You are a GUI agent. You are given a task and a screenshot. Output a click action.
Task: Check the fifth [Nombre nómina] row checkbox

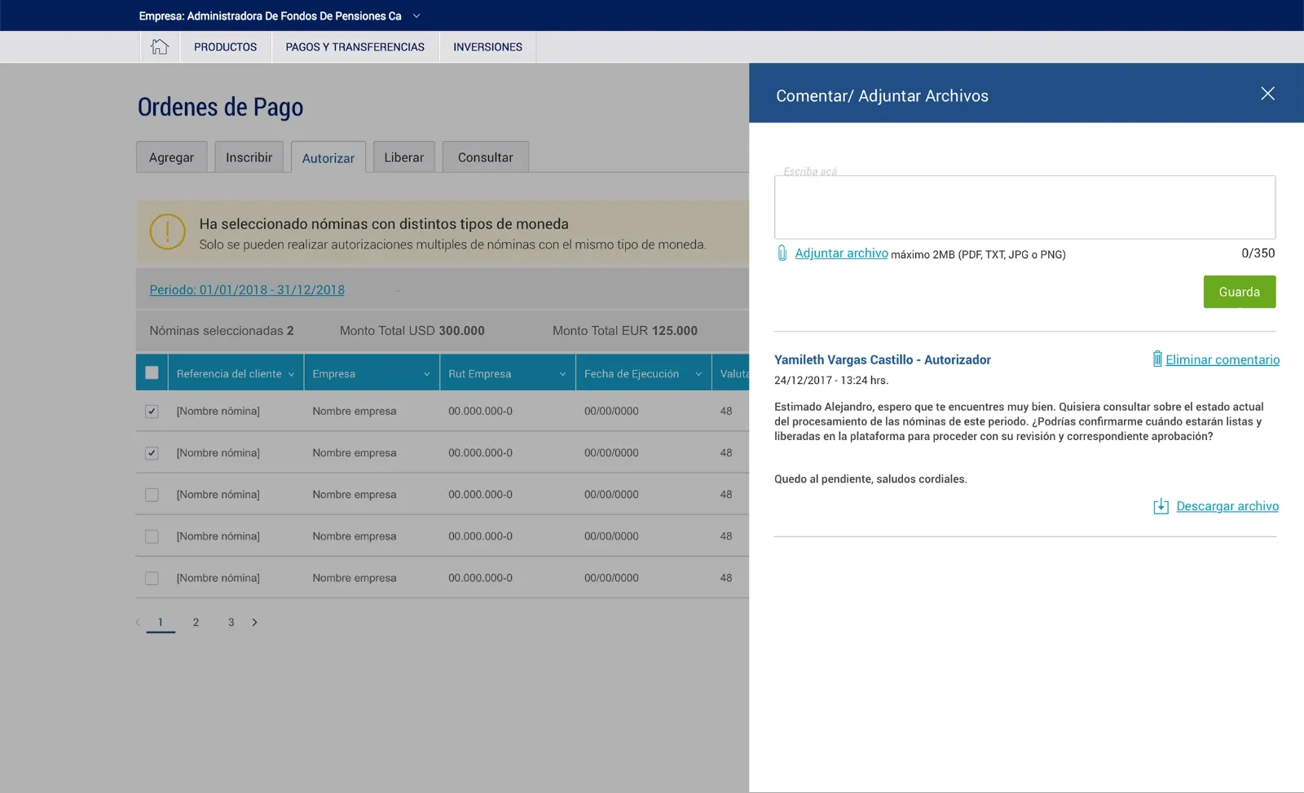click(x=152, y=578)
